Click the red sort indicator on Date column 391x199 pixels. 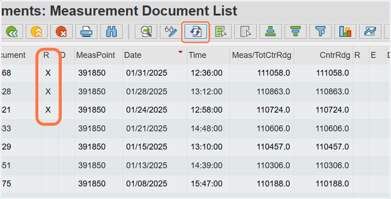coord(181,51)
